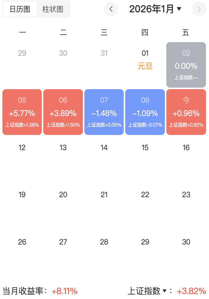Click date 21 in the calendar

104,195
